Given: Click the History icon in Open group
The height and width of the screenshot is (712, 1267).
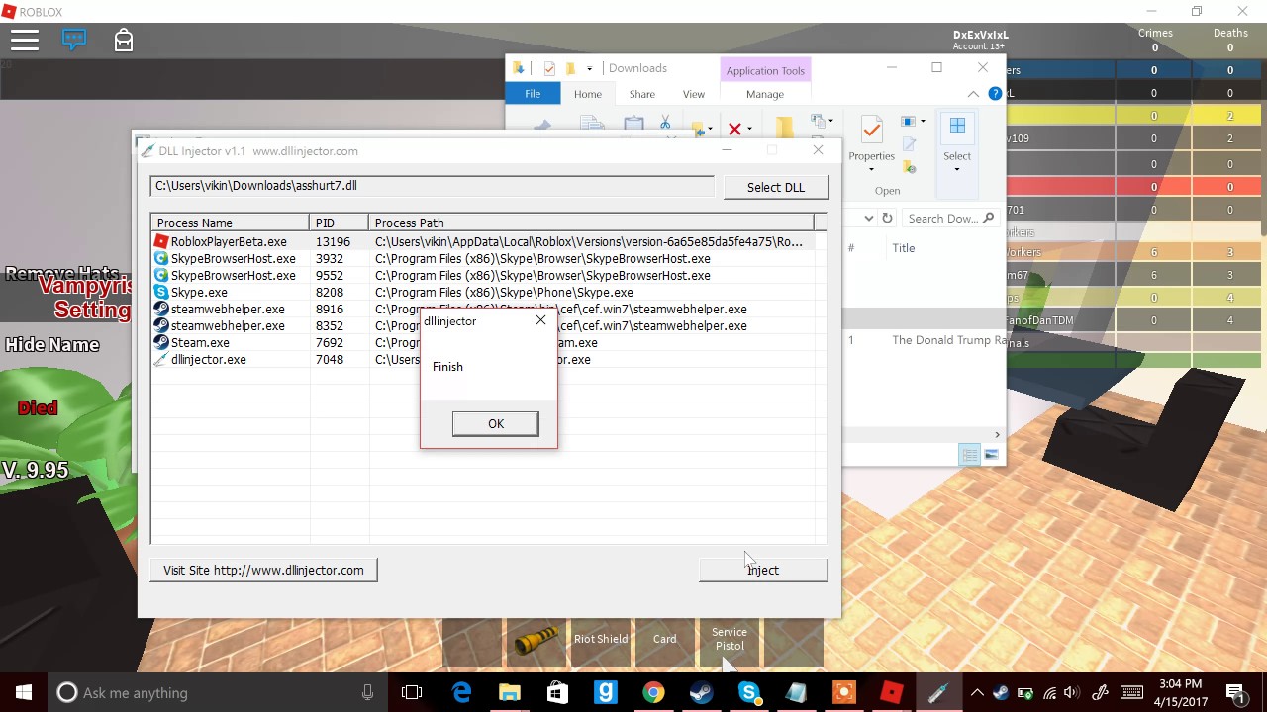Looking at the screenshot, I should tap(909, 167).
